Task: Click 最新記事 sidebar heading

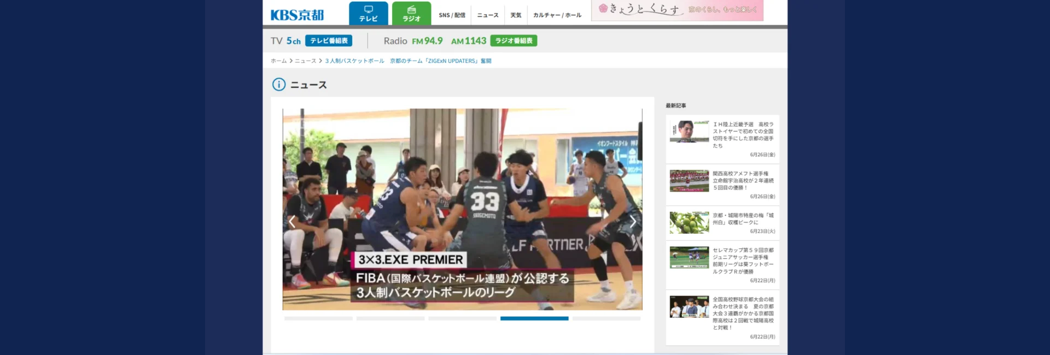Action: pos(676,105)
